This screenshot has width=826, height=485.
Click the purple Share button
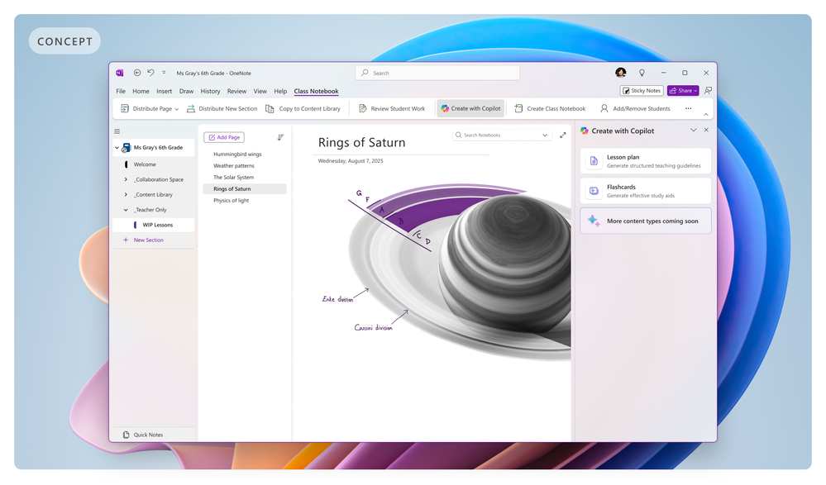click(683, 91)
